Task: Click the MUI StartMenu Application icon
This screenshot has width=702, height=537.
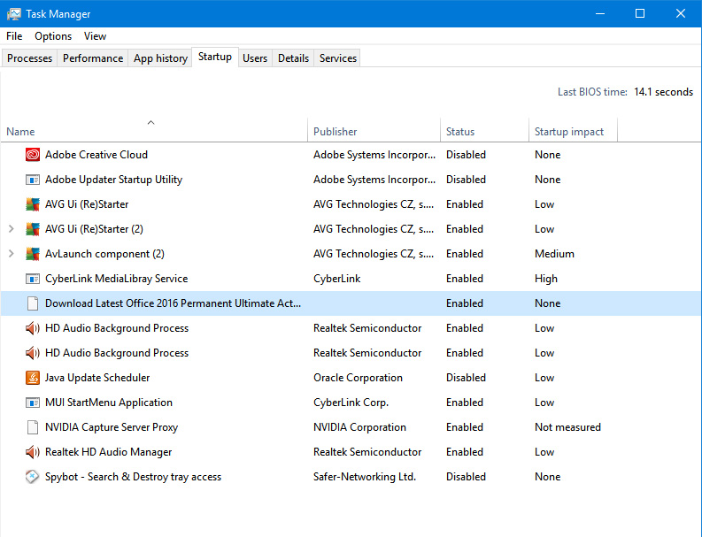Action: pyautogui.click(x=33, y=403)
